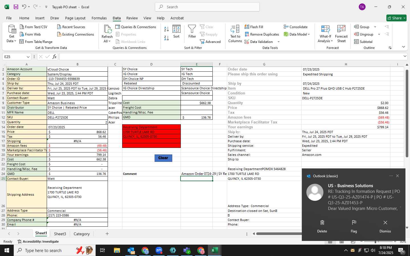
Task: Choose From Web data source
Action: click(x=30, y=34)
